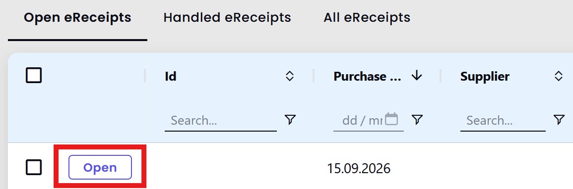Viewport: 573px width, 189px height.
Task: Open the filter funnel for Id column
Action: coord(290,119)
